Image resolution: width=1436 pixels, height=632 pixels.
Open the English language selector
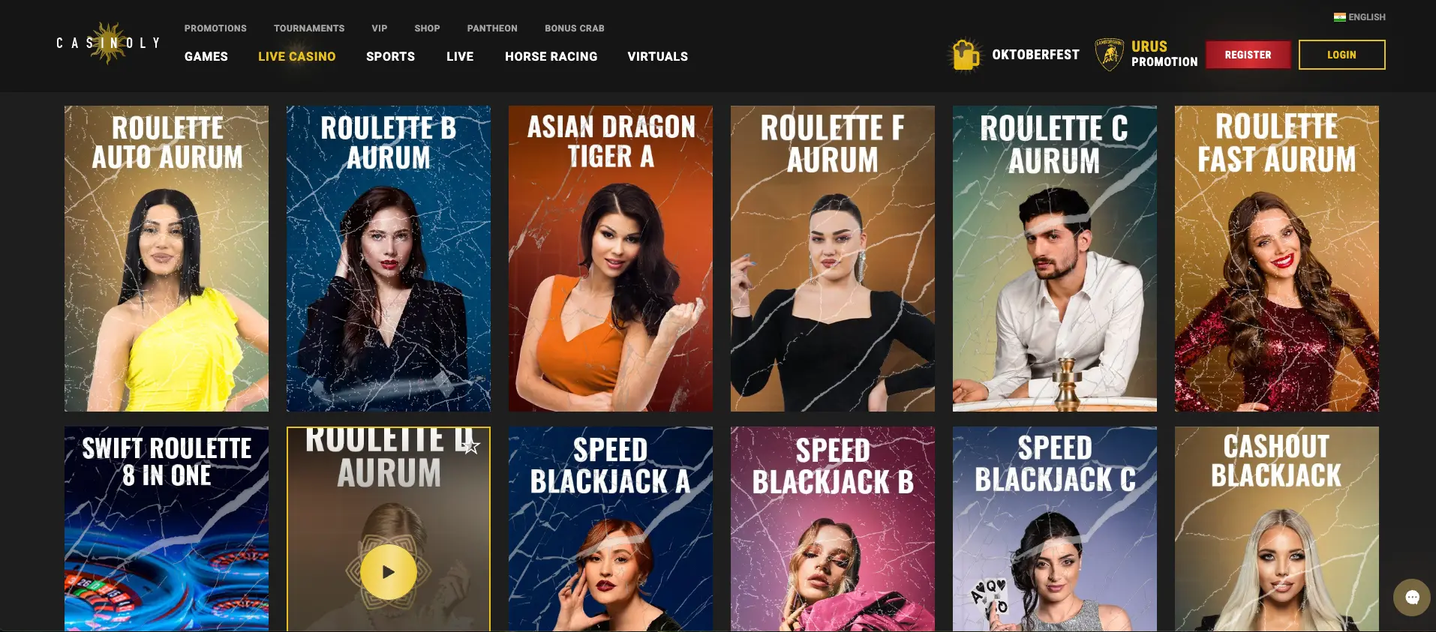click(1359, 17)
